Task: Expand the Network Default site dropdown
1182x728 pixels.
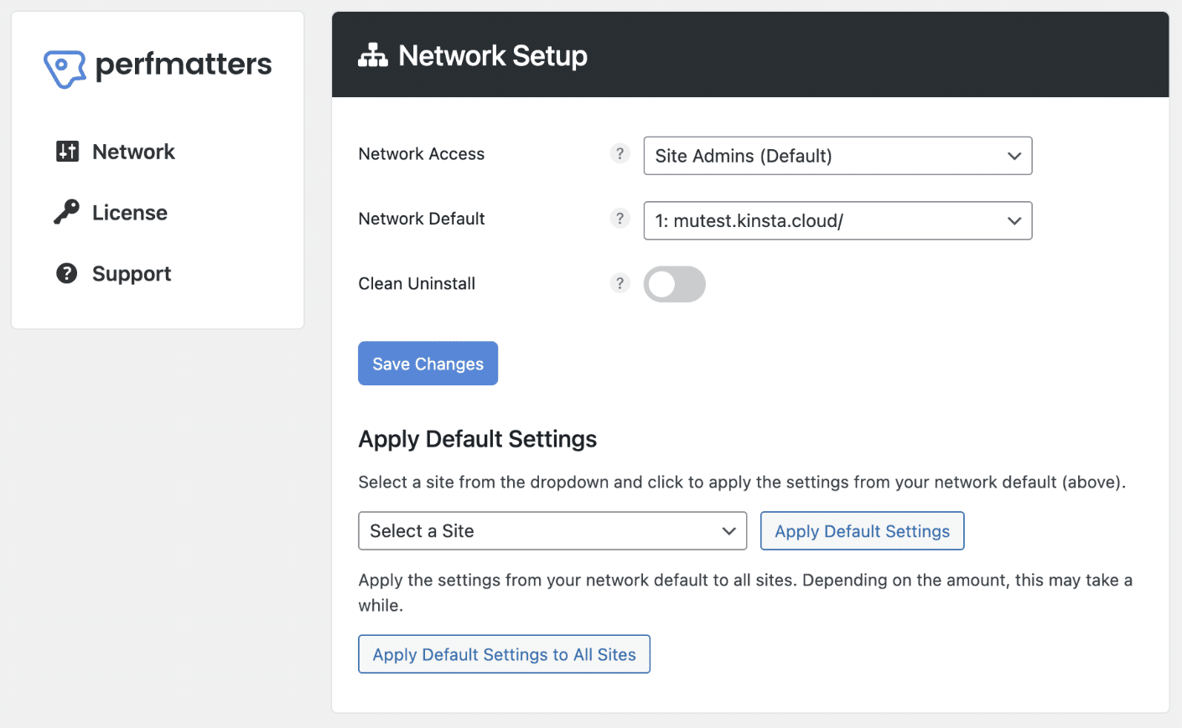Action: (x=837, y=221)
